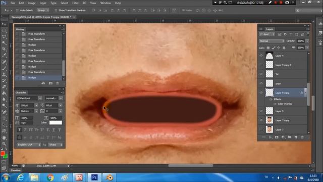Open the layer filter Kind dropdown
The width and height of the screenshot is (323, 182).
(267, 34)
